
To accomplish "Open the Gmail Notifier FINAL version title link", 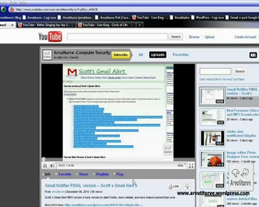I will coord(91,185).
